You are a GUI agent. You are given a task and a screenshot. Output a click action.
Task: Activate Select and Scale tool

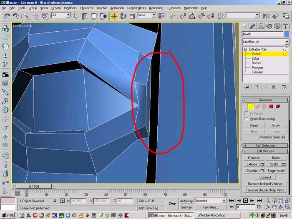(132, 16)
